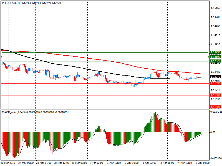The image size is (222, 166).
Task: Select the red 1.11000 price label
Action: coord(215,107)
